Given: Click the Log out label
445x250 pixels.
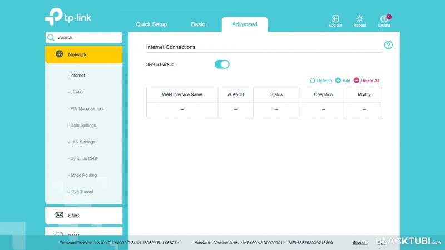Looking at the screenshot, I should pyautogui.click(x=335, y=25).
